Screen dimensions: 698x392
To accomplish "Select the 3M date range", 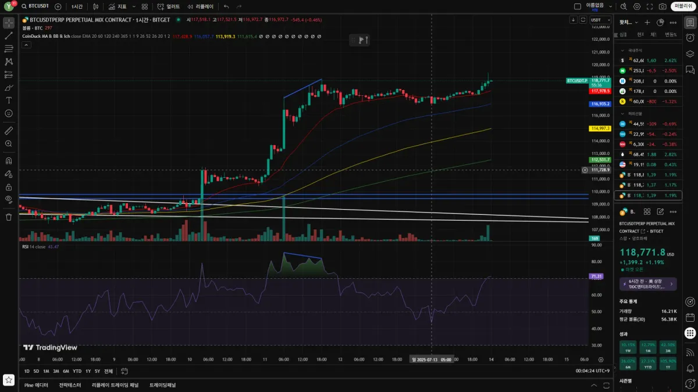I will point(56,371).
